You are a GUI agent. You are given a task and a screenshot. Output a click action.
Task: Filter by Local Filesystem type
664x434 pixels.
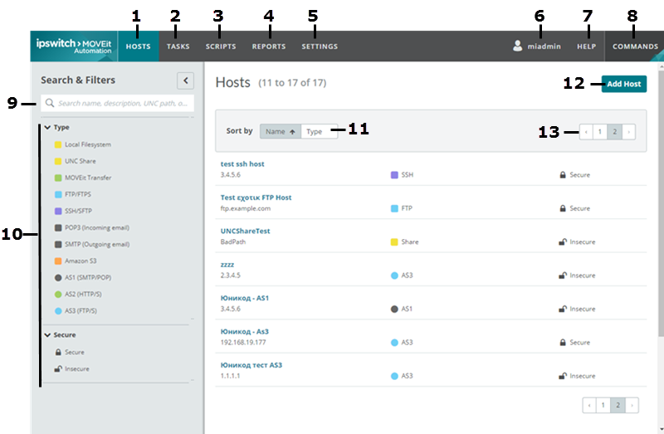pyautogui.click(x=83, y=144)
